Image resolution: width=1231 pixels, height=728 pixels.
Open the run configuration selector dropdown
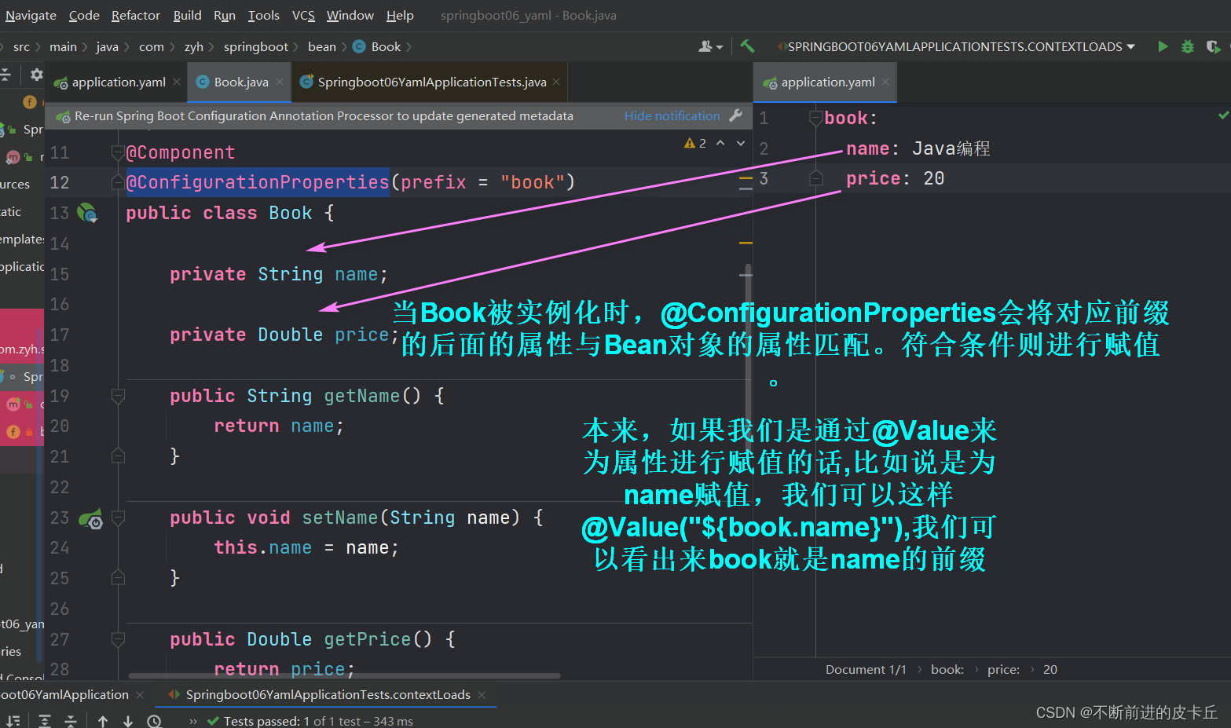(956, 46)
